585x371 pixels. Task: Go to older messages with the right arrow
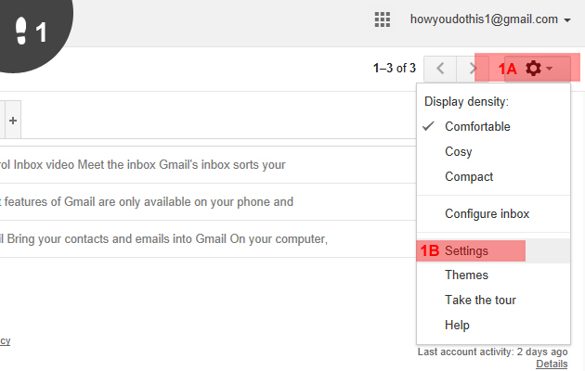[x=473, y=69]
